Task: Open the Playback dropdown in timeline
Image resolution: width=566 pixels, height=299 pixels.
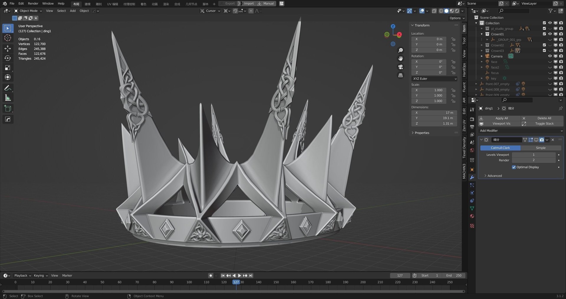Action: tap(23, 275)
